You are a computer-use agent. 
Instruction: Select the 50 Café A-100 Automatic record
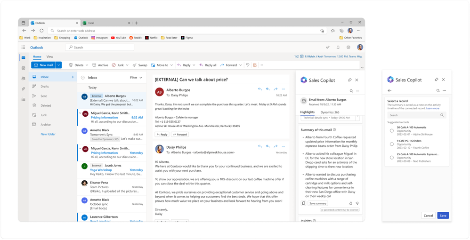point(392,131)
